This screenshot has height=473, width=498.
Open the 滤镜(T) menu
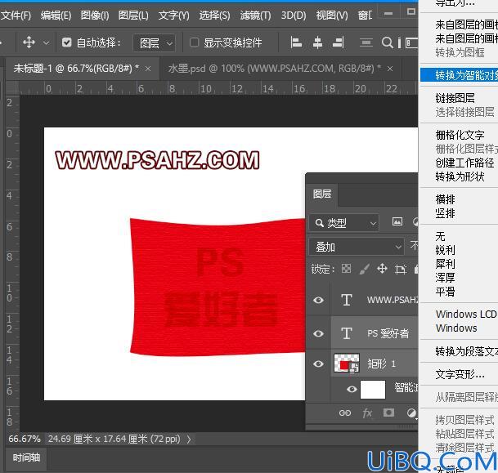click(x=255, y=16)
